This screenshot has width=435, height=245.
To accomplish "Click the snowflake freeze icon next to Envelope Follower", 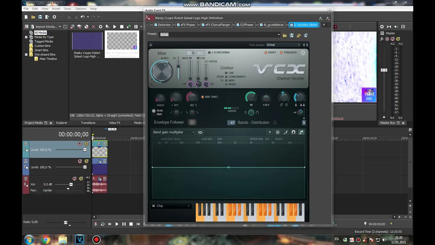I will (x=192, y=122).
